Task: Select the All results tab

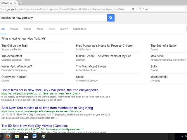Action: tap(3, 29)
